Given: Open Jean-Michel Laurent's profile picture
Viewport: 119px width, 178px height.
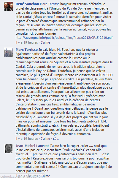Looking at the screenshot, I should pos(9,148).
